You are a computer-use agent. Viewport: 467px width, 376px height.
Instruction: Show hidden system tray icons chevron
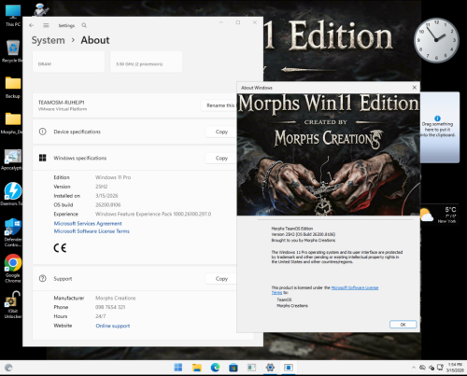coord(414,368)
